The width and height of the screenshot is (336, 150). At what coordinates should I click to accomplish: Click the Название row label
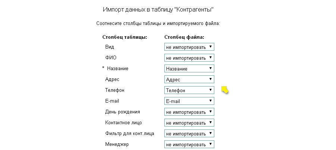click(118, 69)
